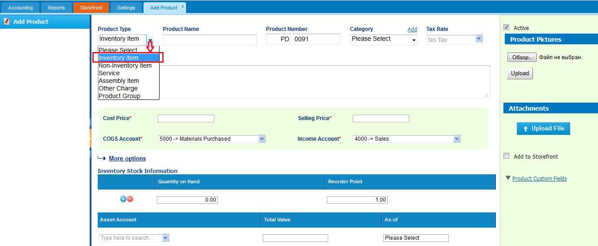The width and height of the screenshot is (598, 246).
Task: Click the Upload File button
Action: coord(543,129)
